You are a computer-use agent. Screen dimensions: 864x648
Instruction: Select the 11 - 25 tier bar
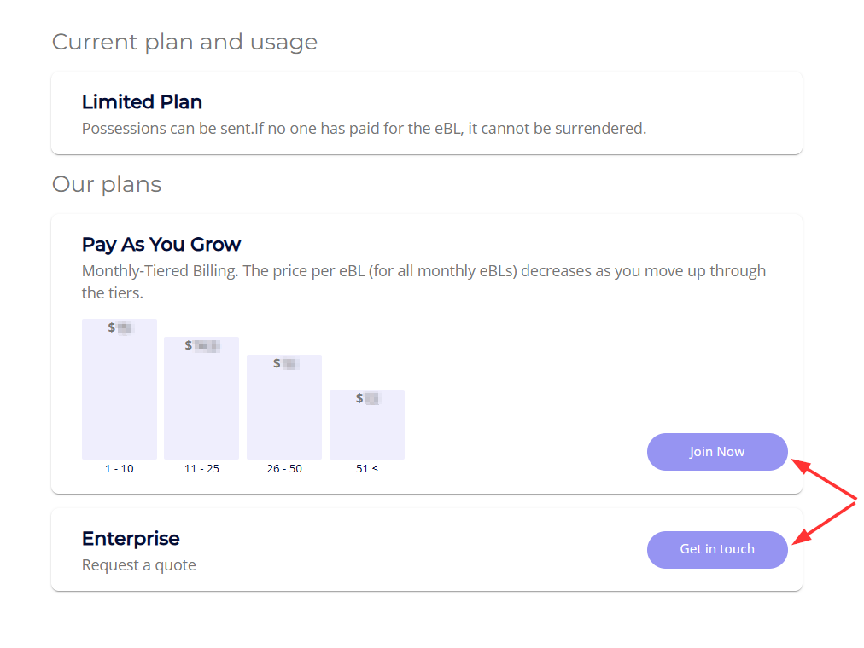201,405
